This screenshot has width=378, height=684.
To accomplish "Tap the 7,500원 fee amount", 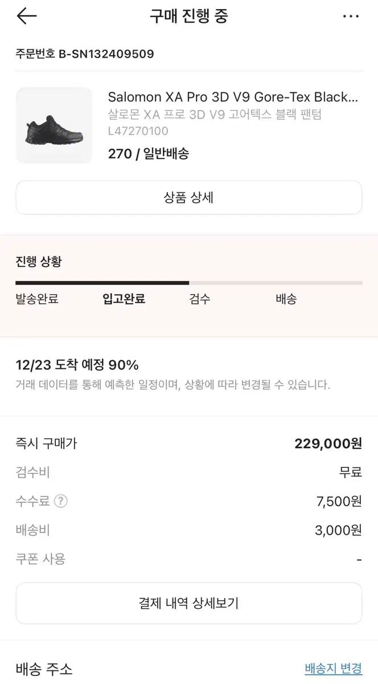I will click(339, 501).
